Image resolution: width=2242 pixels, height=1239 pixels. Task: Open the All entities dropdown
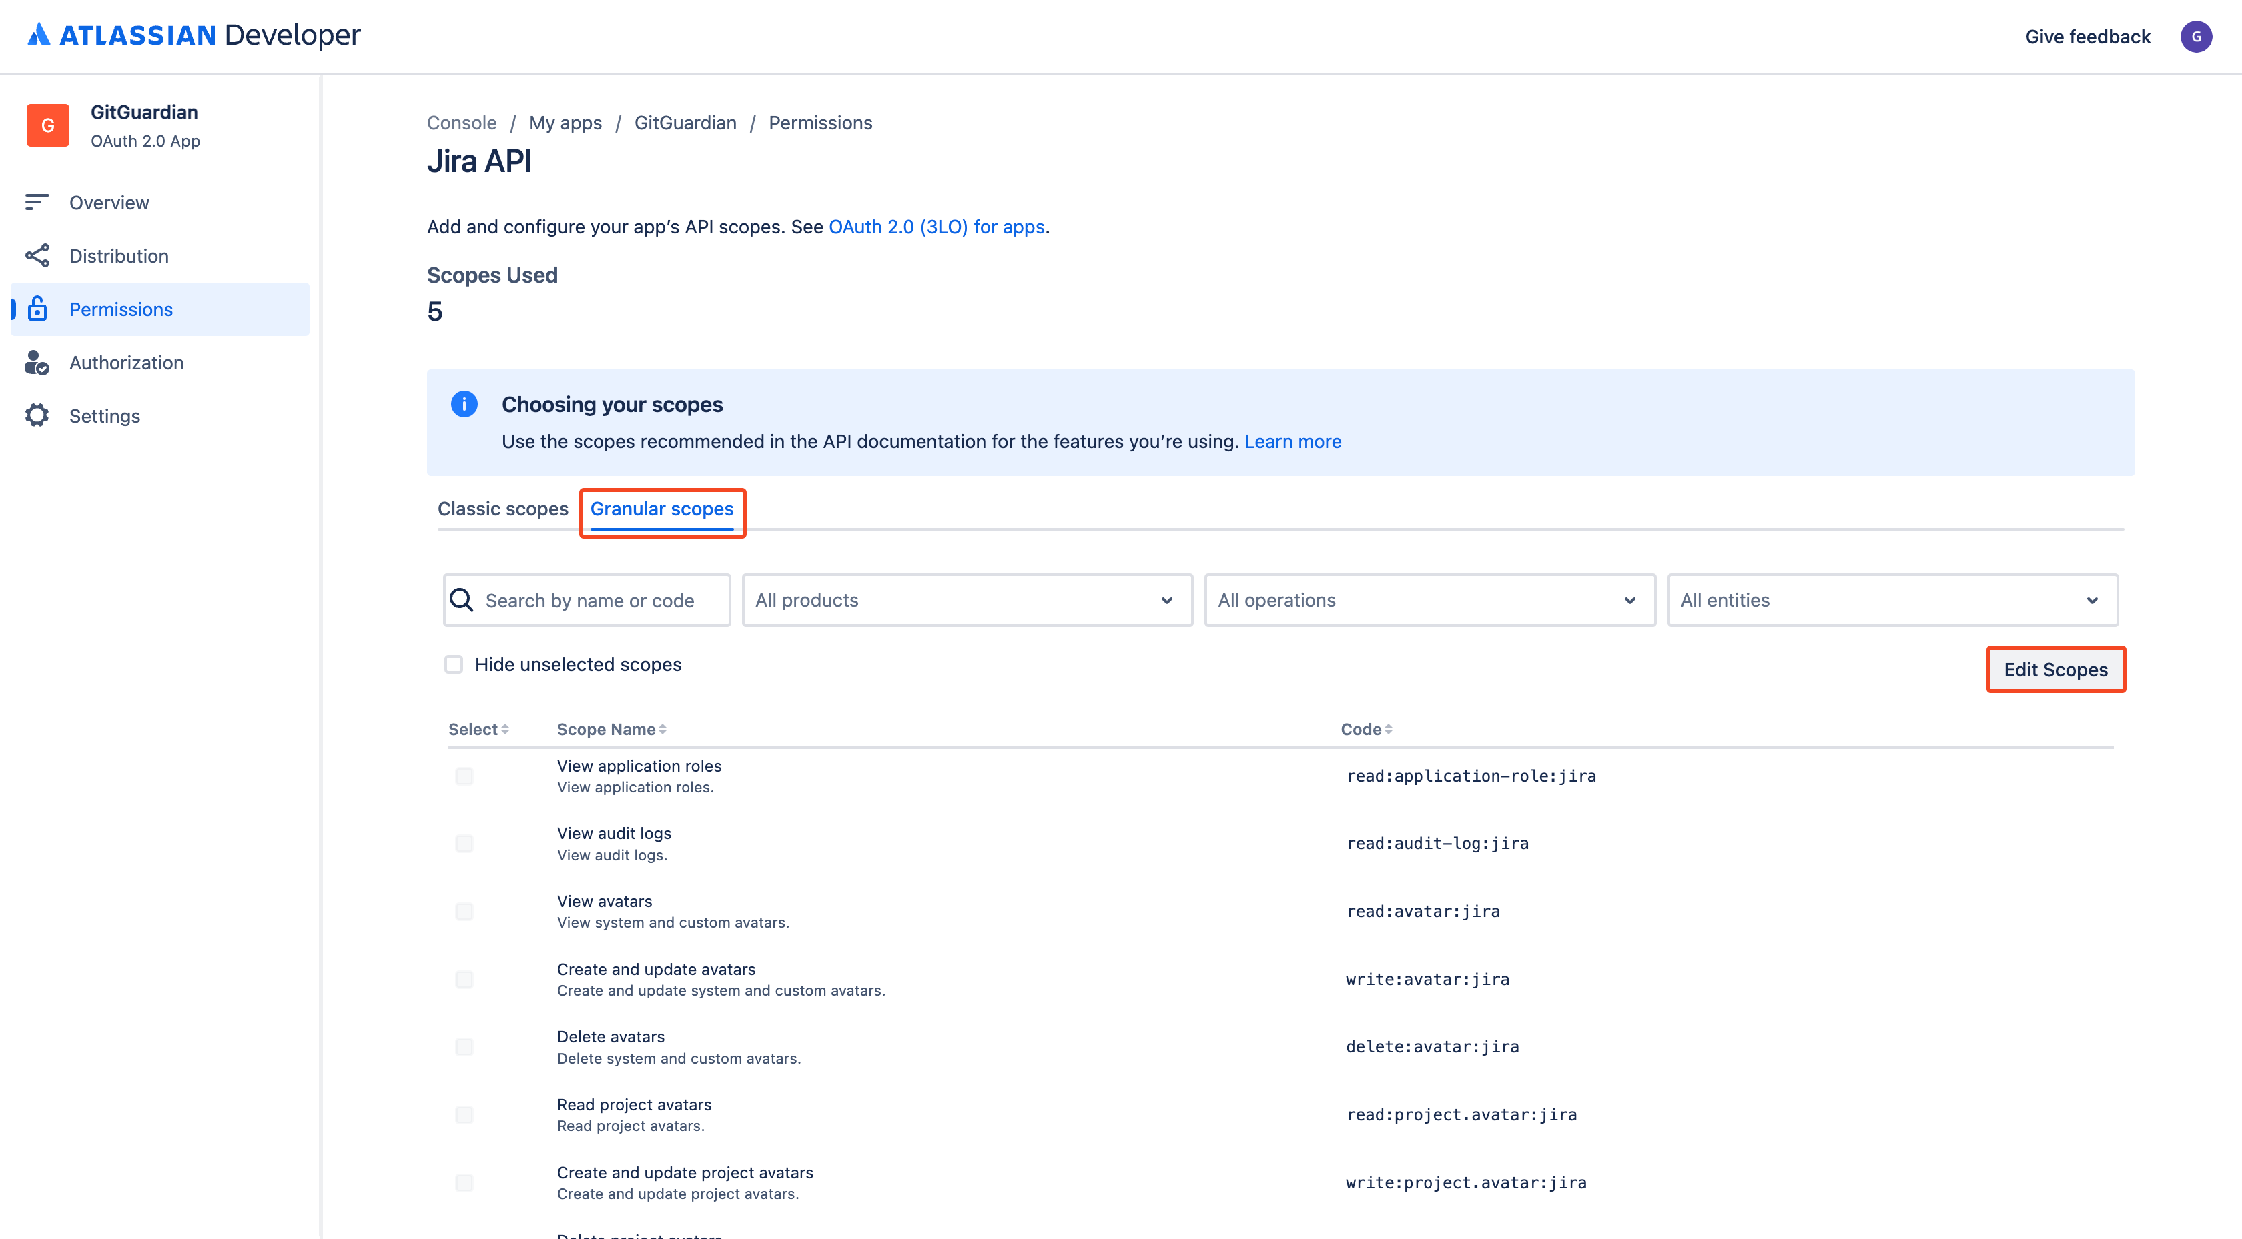pyautogui.click(x=1892, y=600)
